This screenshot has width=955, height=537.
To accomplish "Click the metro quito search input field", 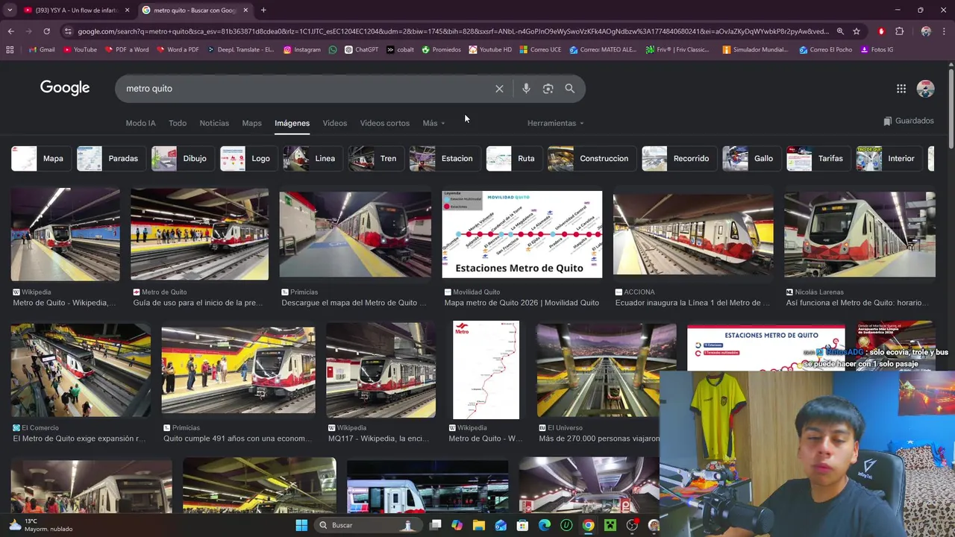I will click(306, 89).
